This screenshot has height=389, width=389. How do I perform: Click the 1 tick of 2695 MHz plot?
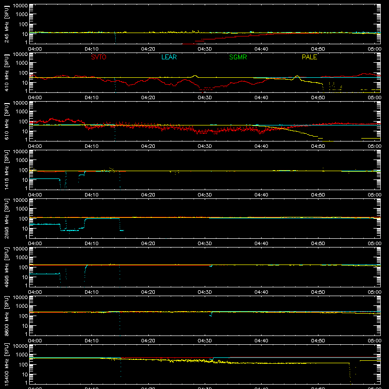pos(26,237)
